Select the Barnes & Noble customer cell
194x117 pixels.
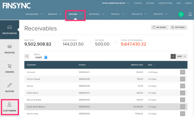[x=34, y=100]
